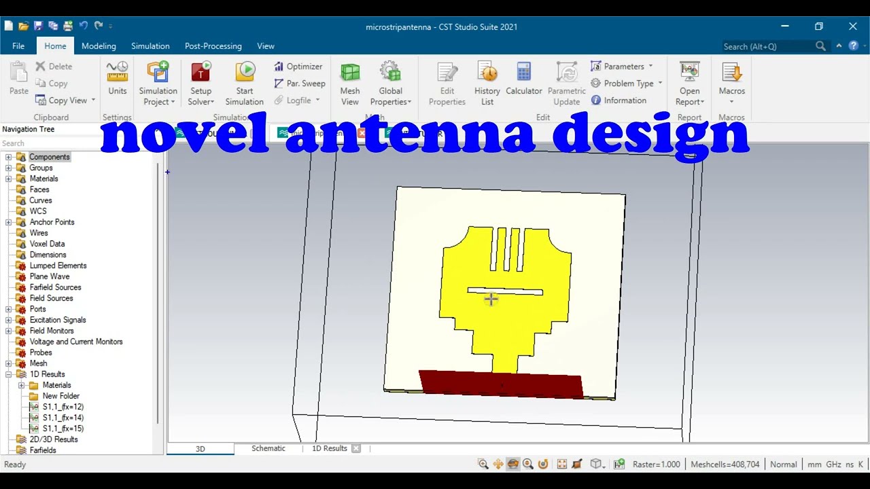Open the Units settings

point(117,78)
